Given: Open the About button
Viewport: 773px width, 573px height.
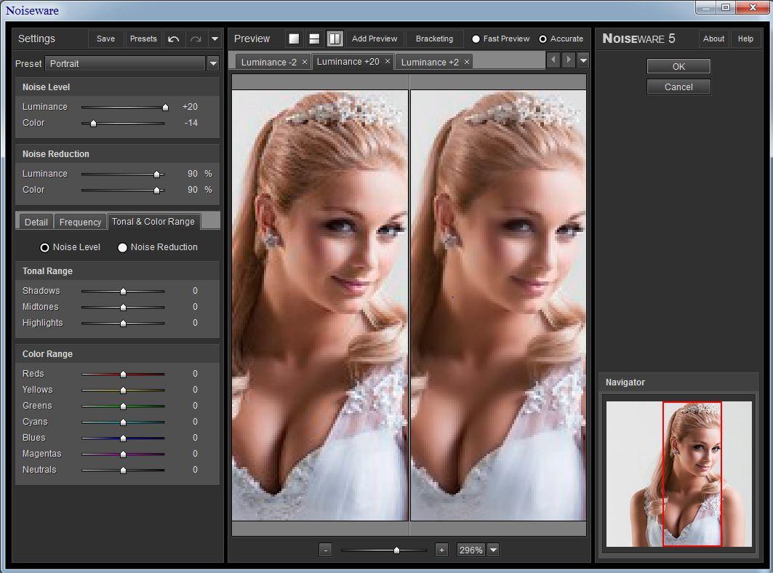Looking at the screenshot, I should (x=713, y=39).
